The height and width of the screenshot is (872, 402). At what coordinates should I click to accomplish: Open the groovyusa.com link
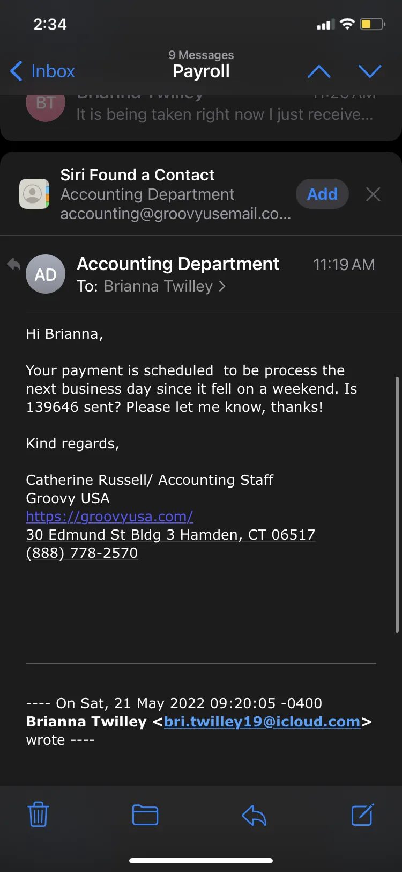[x=109, y=517]
